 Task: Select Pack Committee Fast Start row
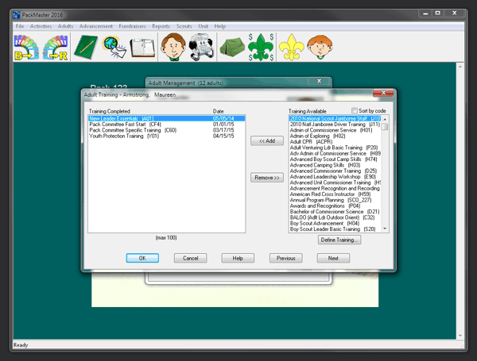pyautogui.click(x=167, y=125)
